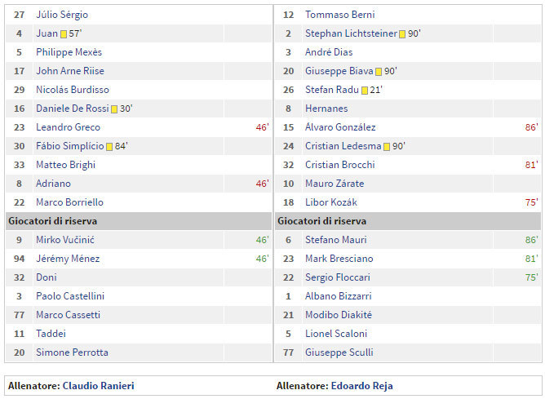
Task: Click Stefan Radu's yellow card icon
Action: point(365,91)
